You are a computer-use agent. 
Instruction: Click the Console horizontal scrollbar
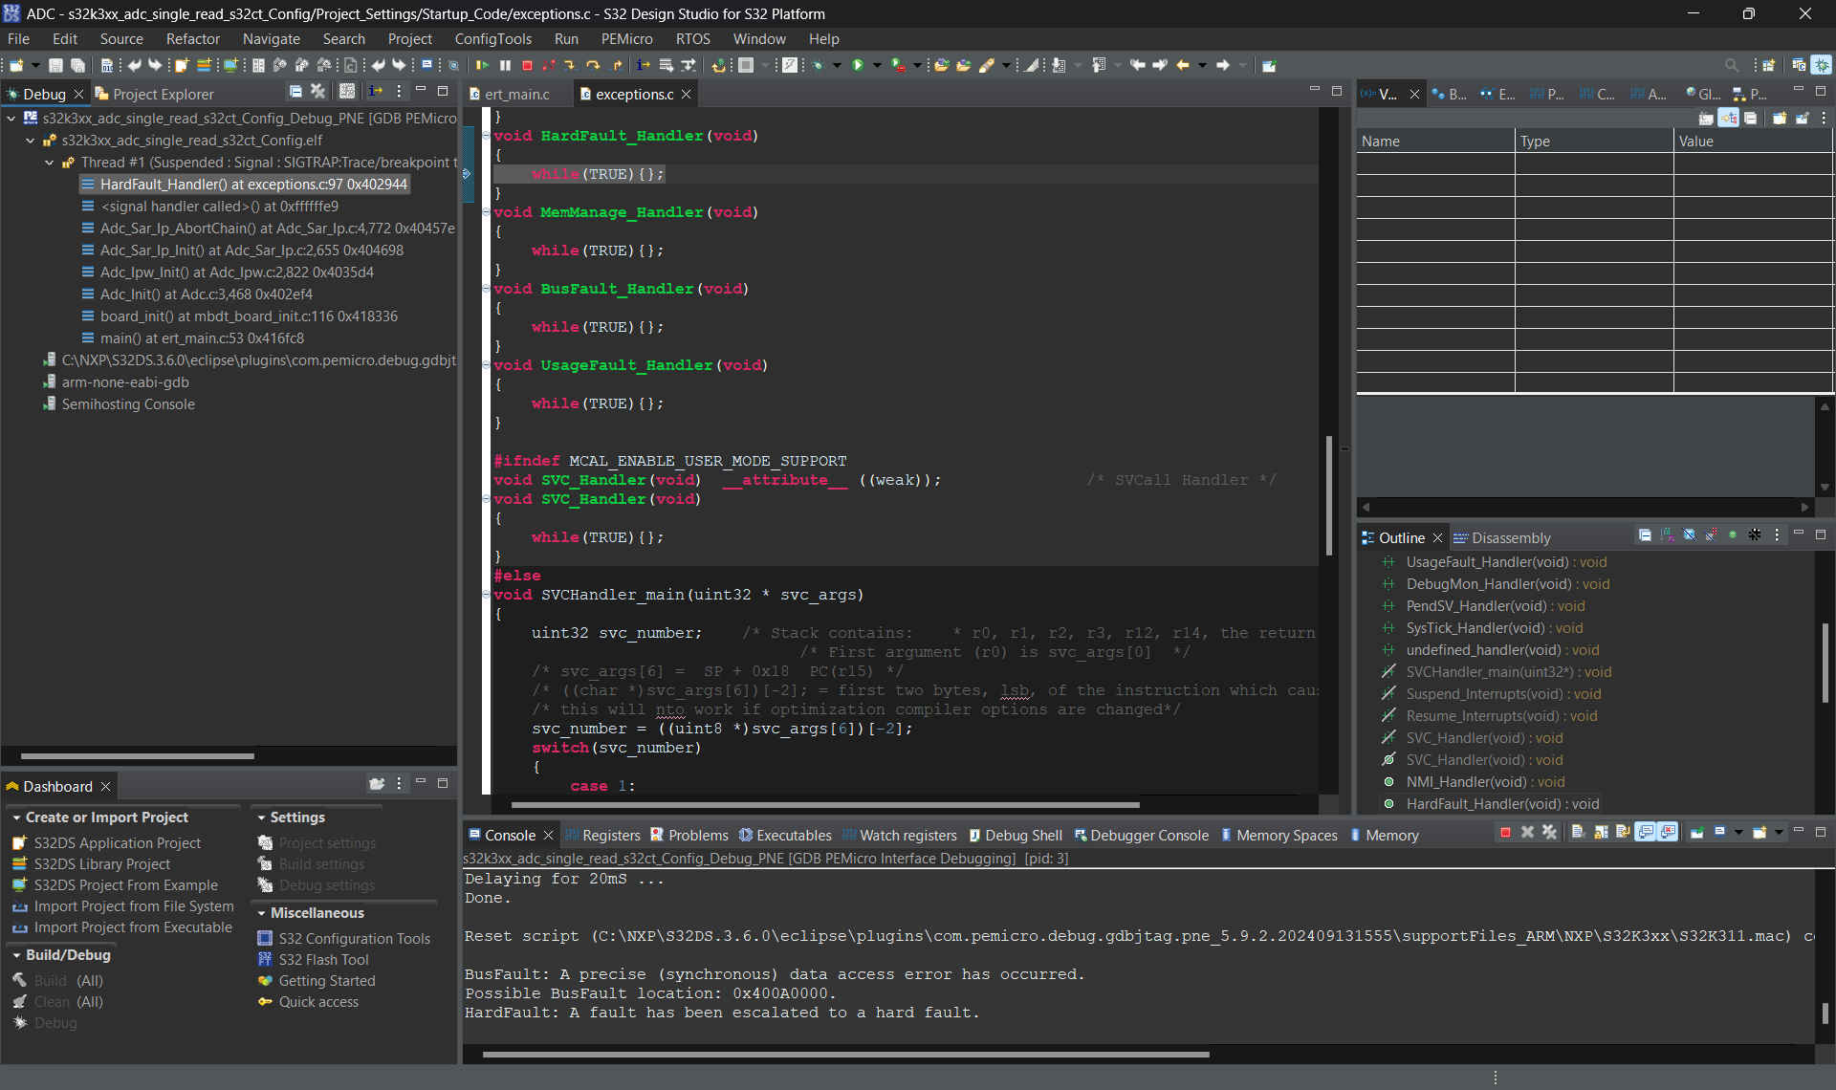pyautogui.click(x=845, y=1055)
